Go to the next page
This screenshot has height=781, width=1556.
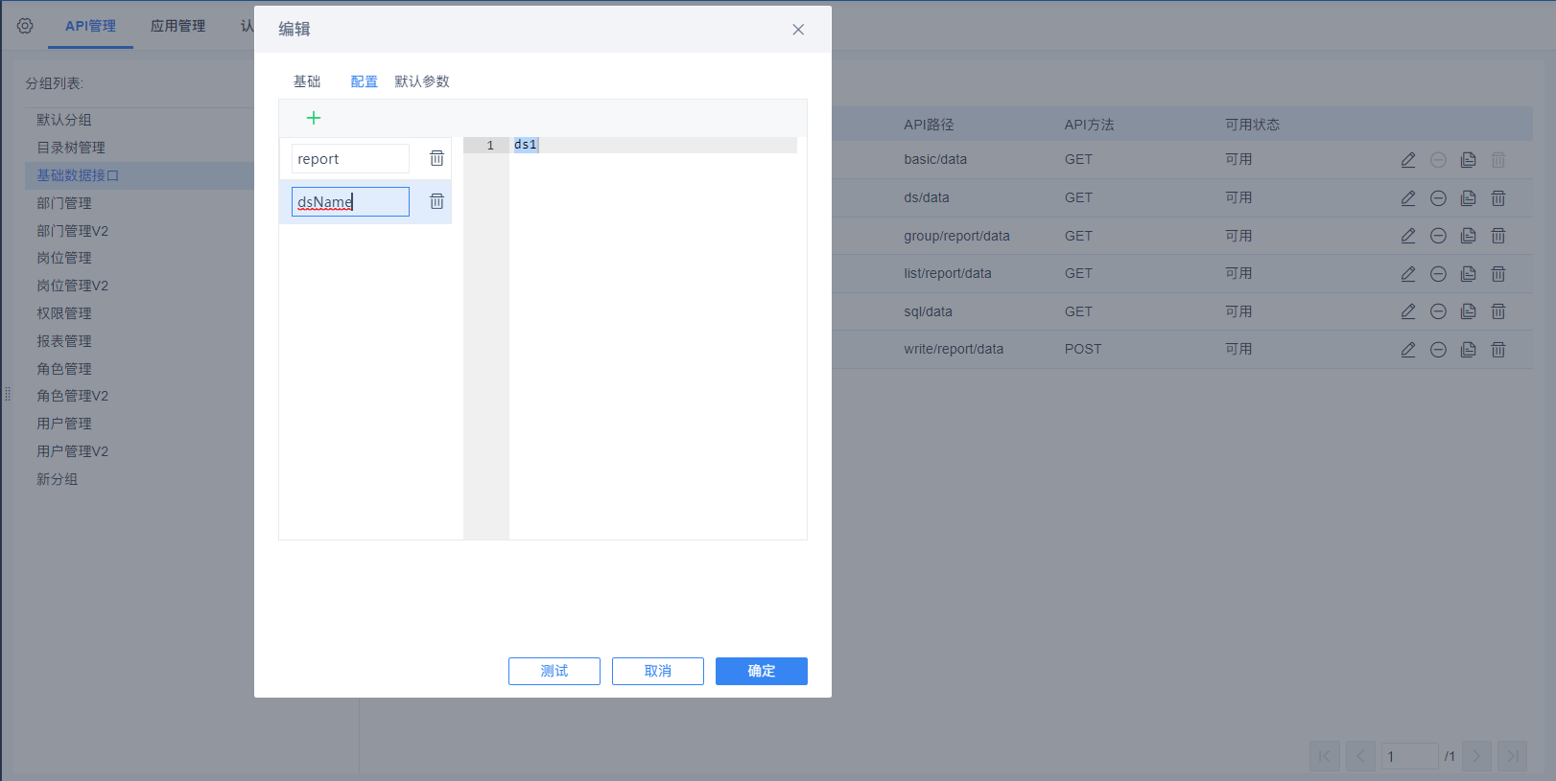(1476, 756)
